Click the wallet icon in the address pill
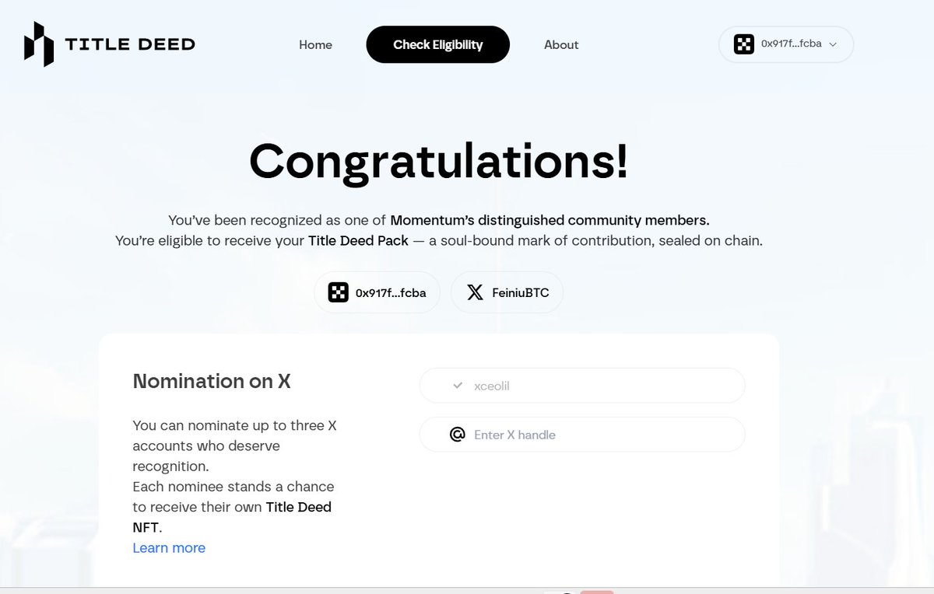 pyautogui.click(x=338, y=293)
